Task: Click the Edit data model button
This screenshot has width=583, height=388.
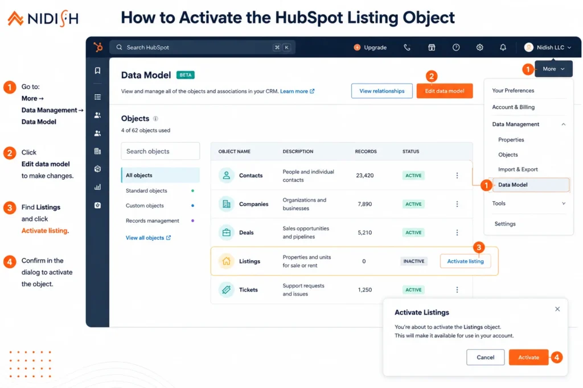Action: coord(444,91)
